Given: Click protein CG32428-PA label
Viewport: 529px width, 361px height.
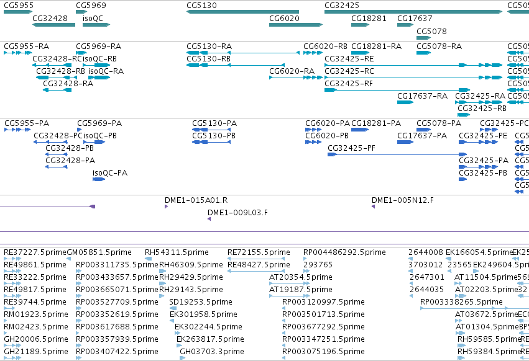Looking at the screenshot, I should pos(70,161).
